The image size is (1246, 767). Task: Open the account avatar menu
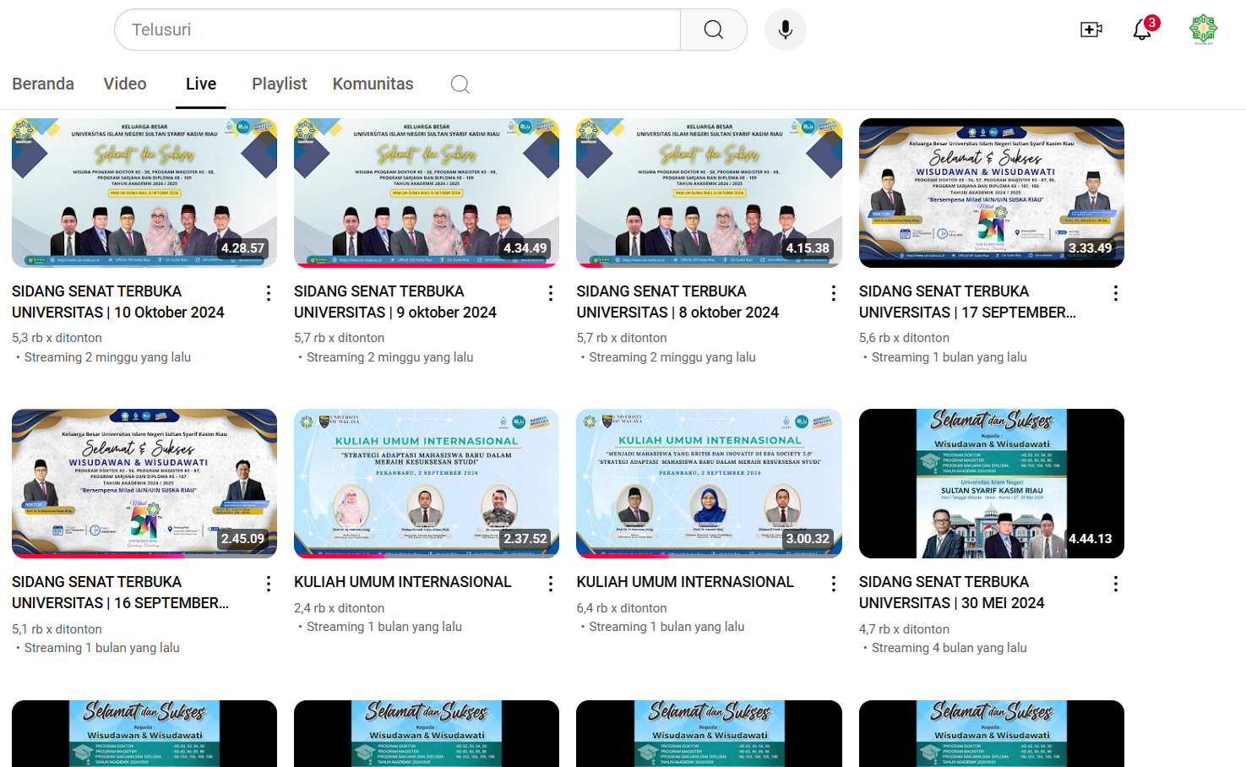pos(1203,30)
